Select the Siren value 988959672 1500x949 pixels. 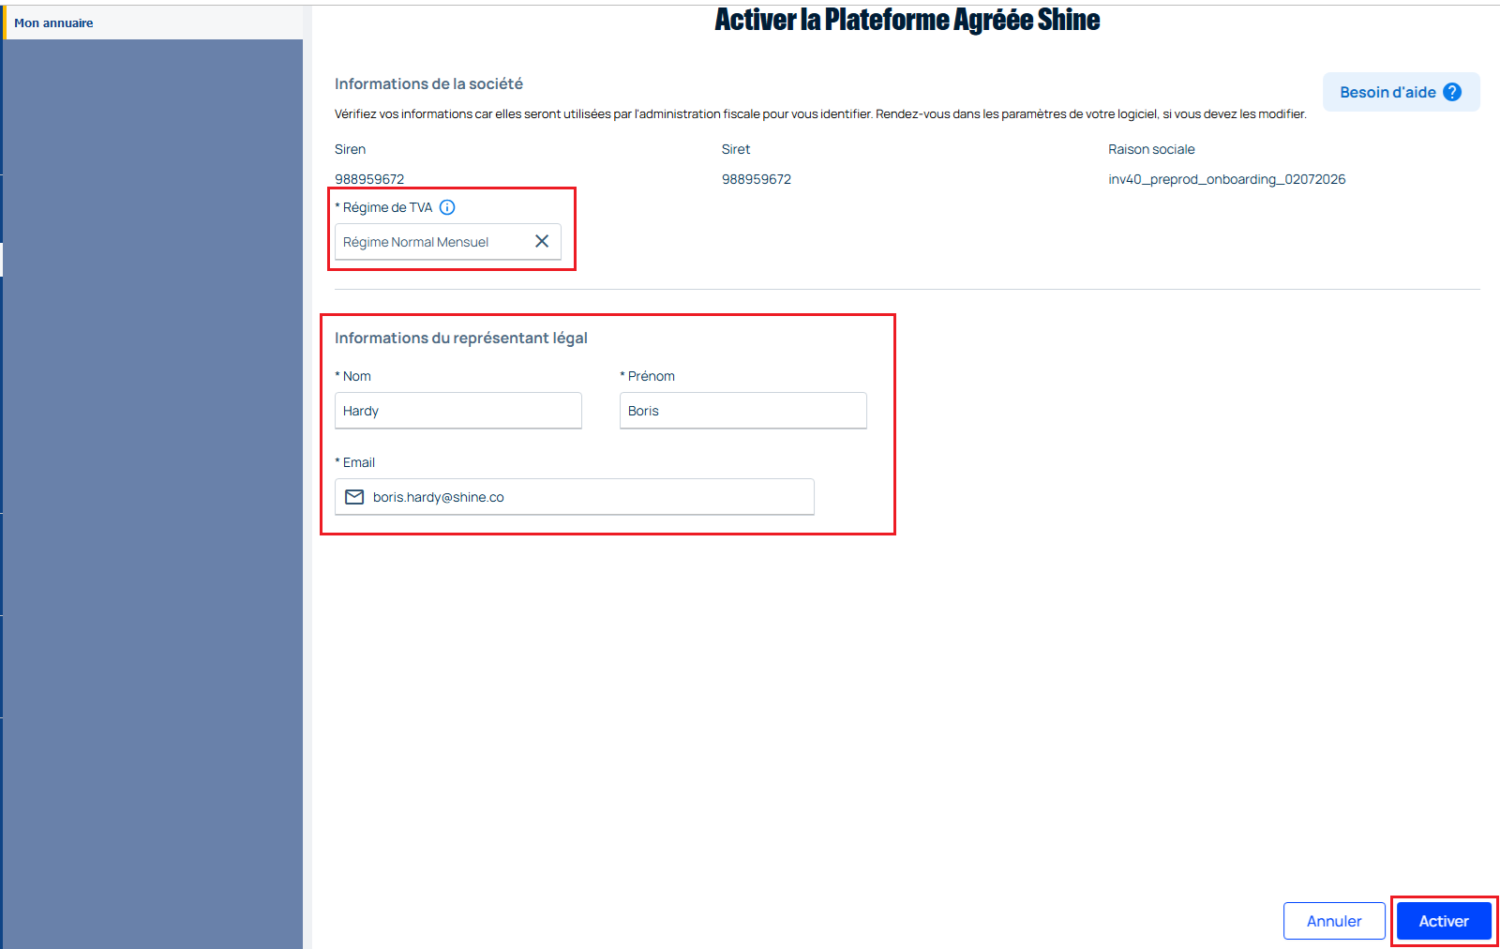tap(369, 179)
